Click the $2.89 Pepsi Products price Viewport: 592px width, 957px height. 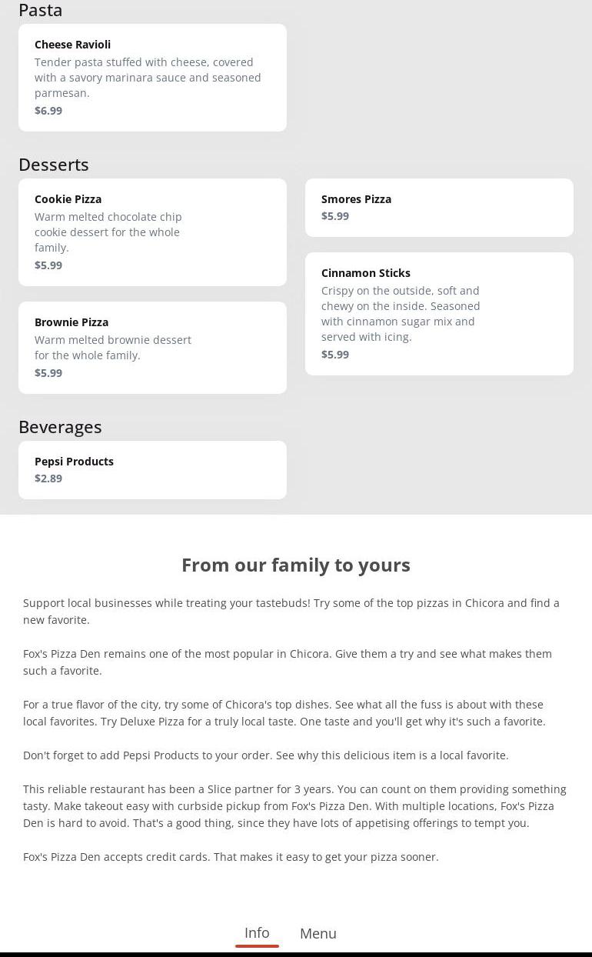pos(48,478)
